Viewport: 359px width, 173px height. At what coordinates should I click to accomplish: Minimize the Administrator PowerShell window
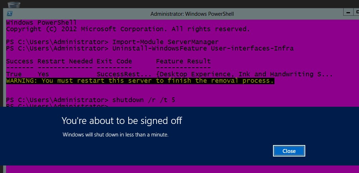click(x=349, y=13)
